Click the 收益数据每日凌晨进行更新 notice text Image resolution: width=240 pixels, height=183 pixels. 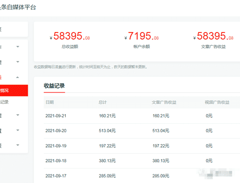pyautogui.click(x=90, y=67)
